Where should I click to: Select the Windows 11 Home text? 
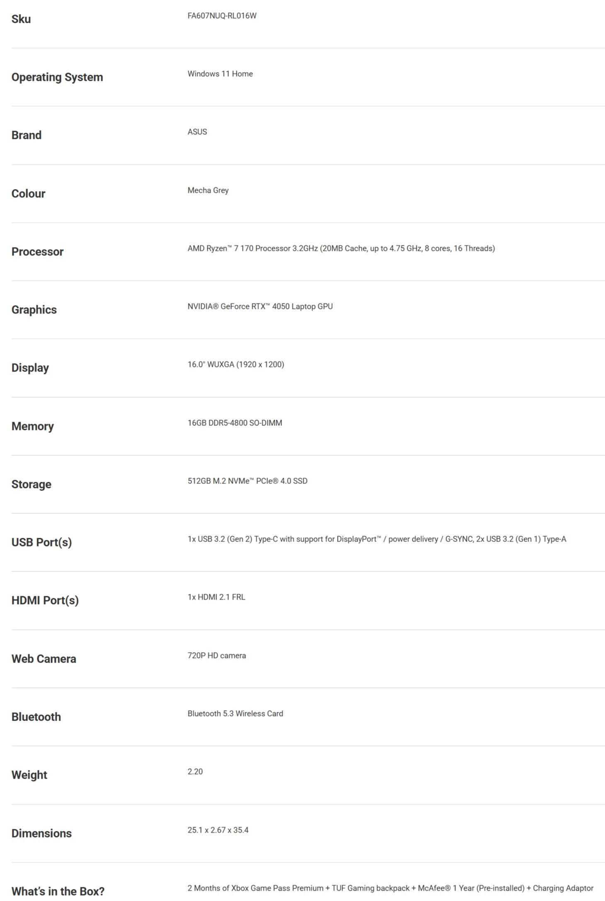(x=220, y=74)
